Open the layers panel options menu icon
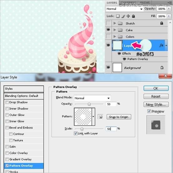This screenshot has width=173, height=173. tap(169, 2)
